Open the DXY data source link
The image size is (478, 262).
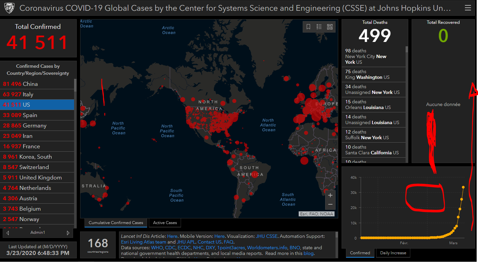pyautogui.click(x=210, y=248)
